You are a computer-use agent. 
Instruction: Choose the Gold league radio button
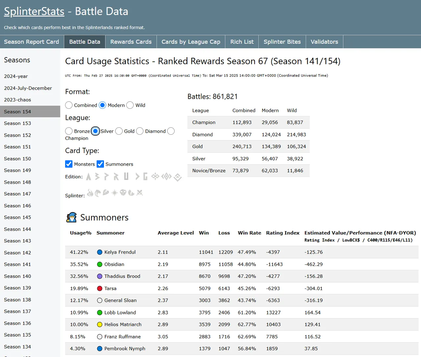click(119, 131)
